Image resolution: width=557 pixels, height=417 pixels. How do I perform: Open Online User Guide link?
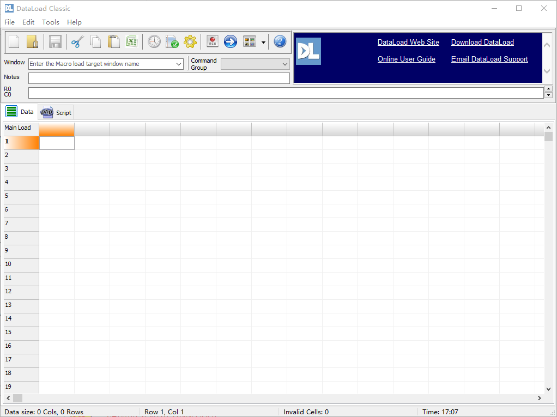point(407,59)
